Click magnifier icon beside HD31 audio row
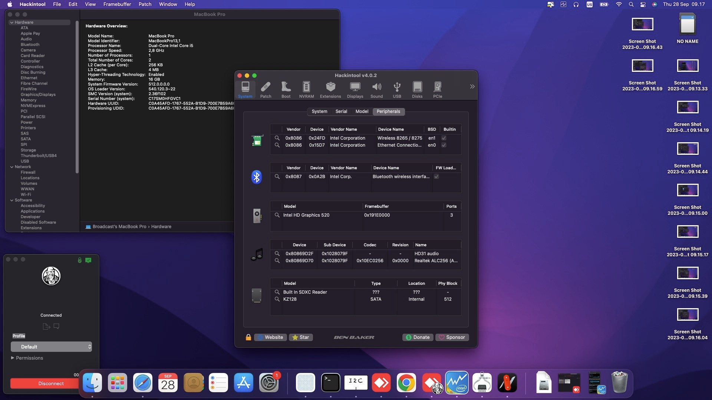 click(277, 254)
